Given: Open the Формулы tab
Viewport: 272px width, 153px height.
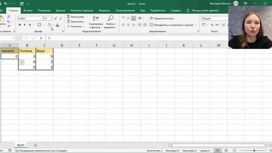Looking at the screenshot, I should click(x=105, y=11).
